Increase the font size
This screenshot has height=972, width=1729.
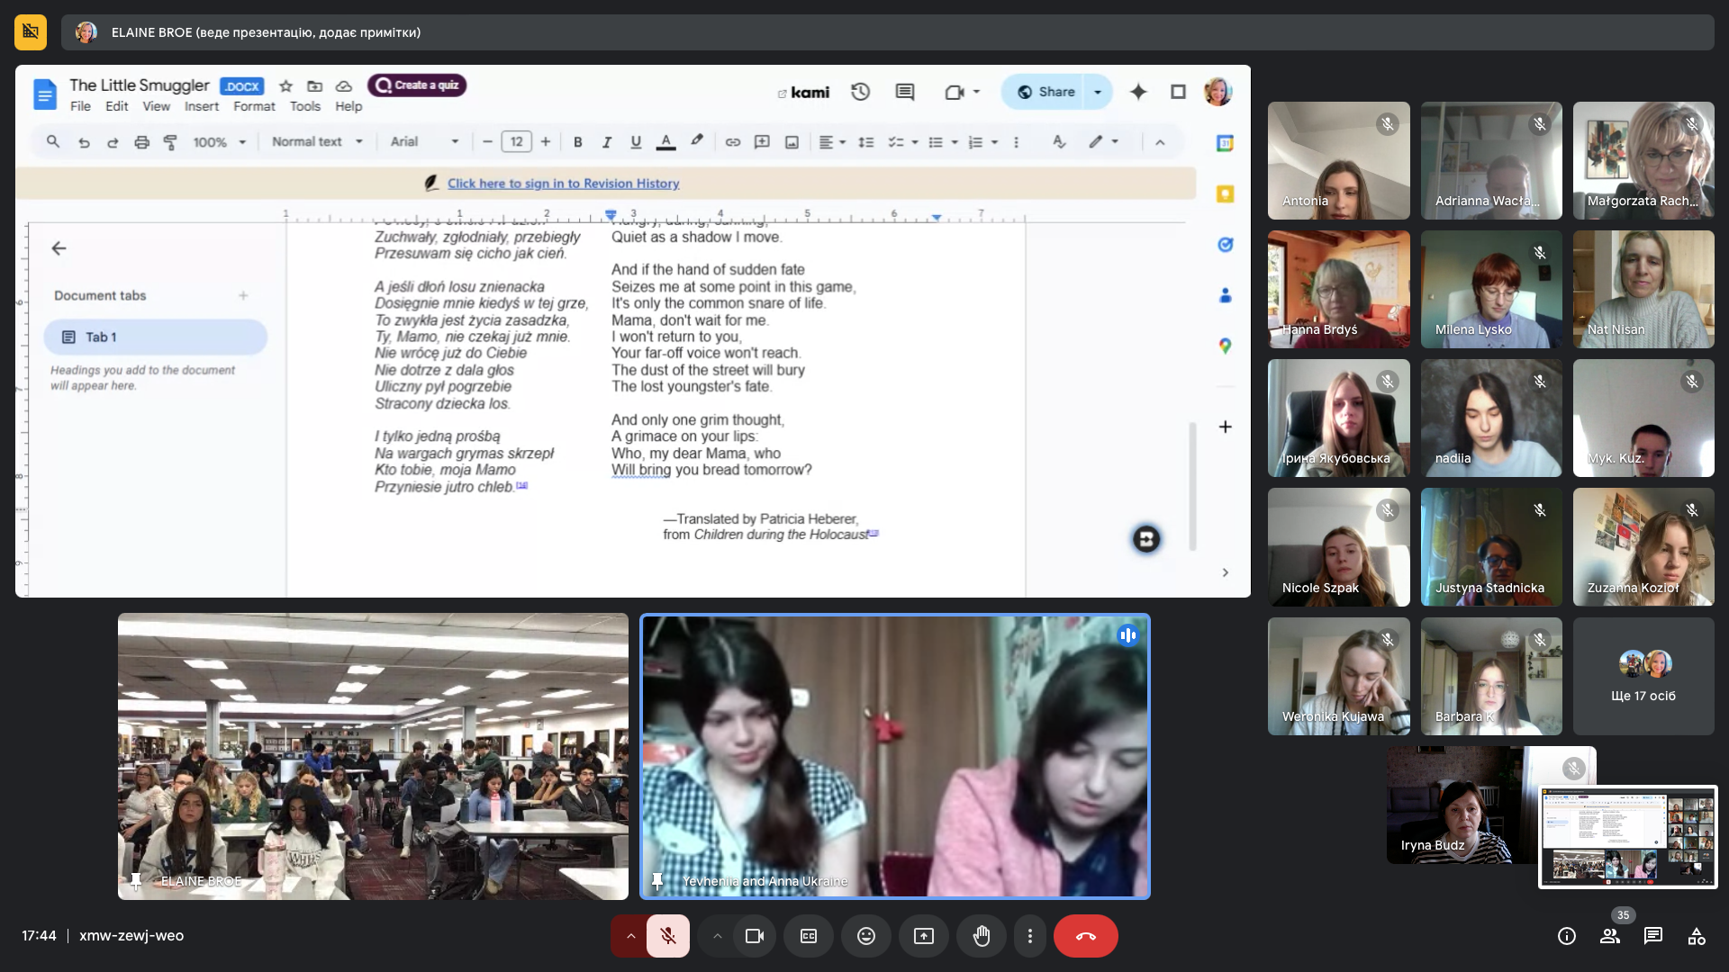pos(546,141)
